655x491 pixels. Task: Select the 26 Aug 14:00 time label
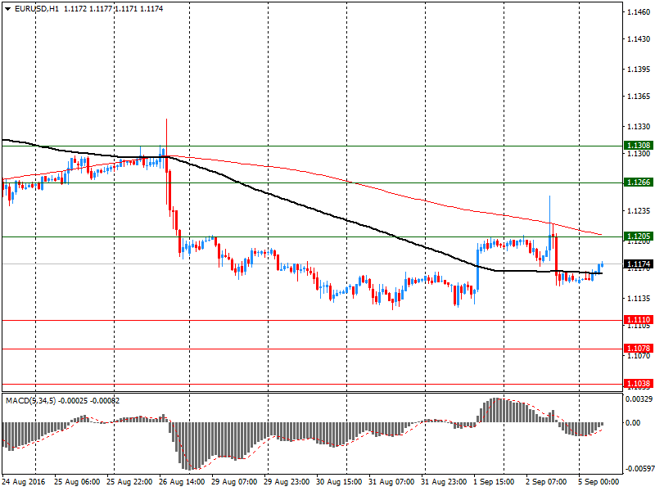pos(182,482)
